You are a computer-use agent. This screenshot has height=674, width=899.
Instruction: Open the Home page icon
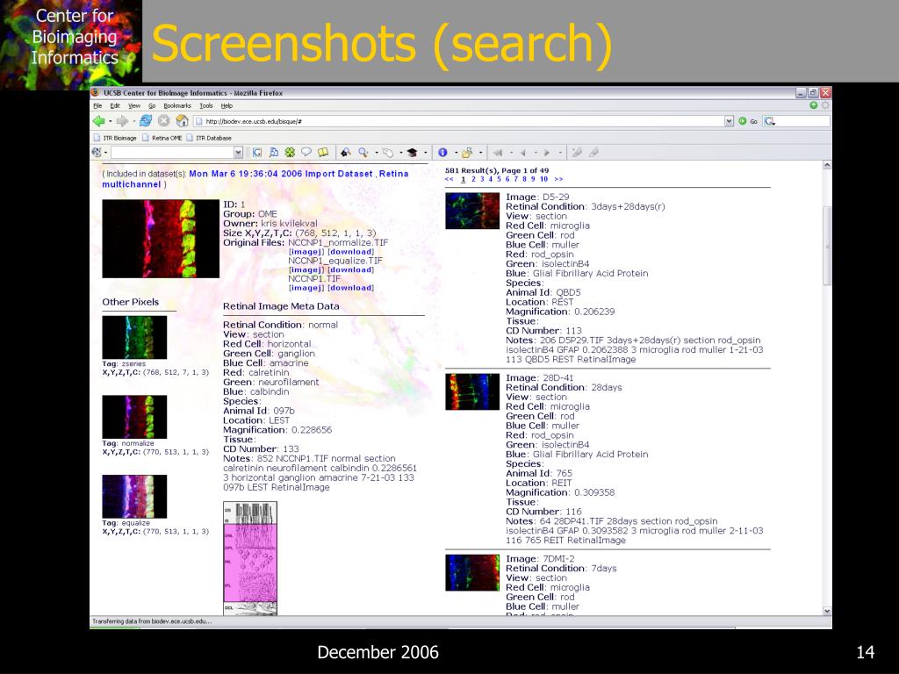[183, 121]
